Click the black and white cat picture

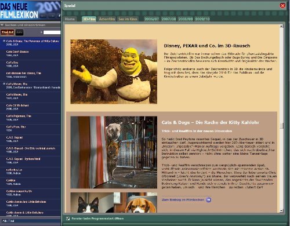(92, 202)
